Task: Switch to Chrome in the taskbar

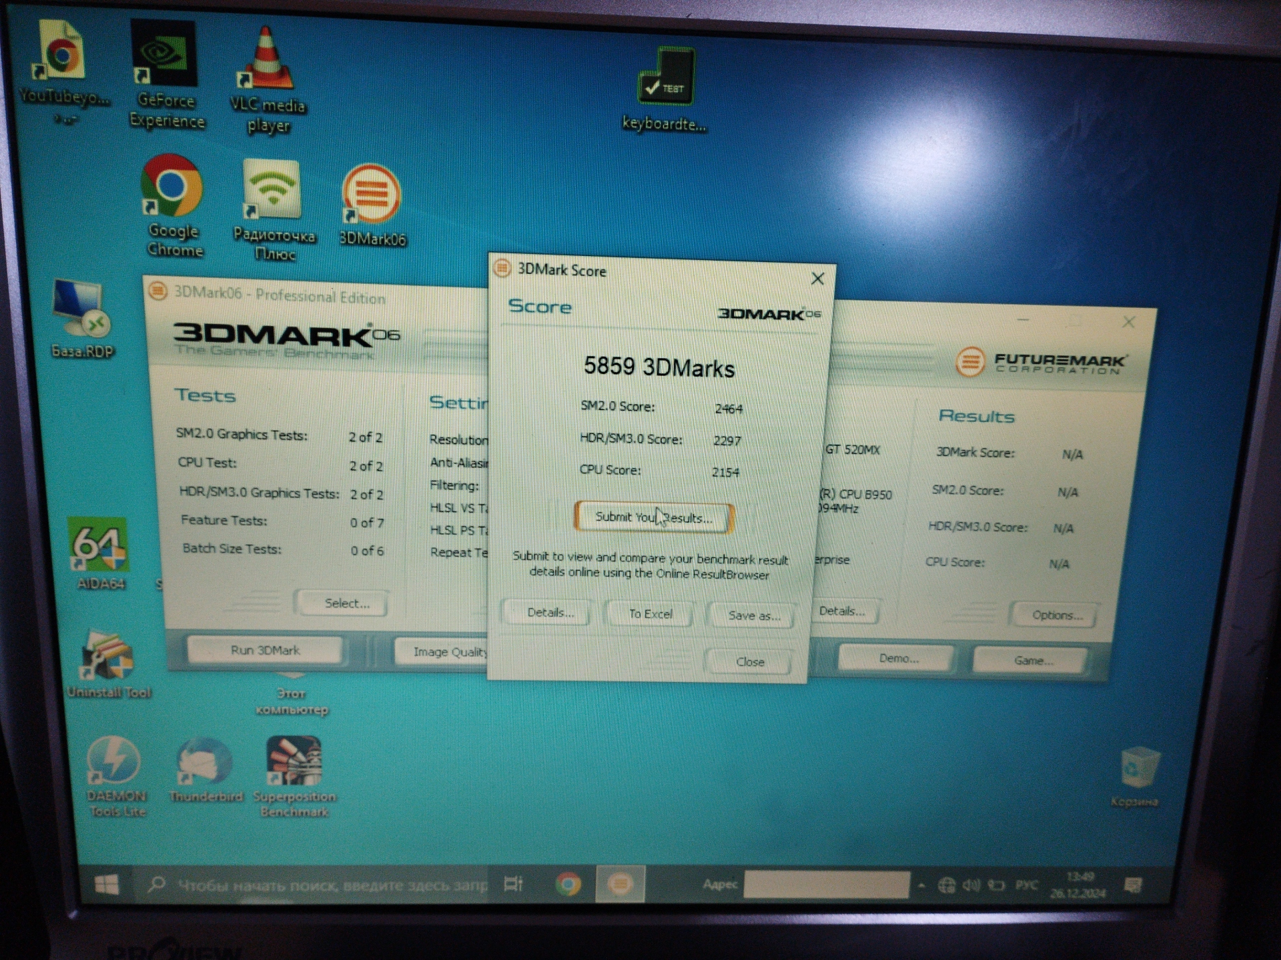Action: coord(568,885)
